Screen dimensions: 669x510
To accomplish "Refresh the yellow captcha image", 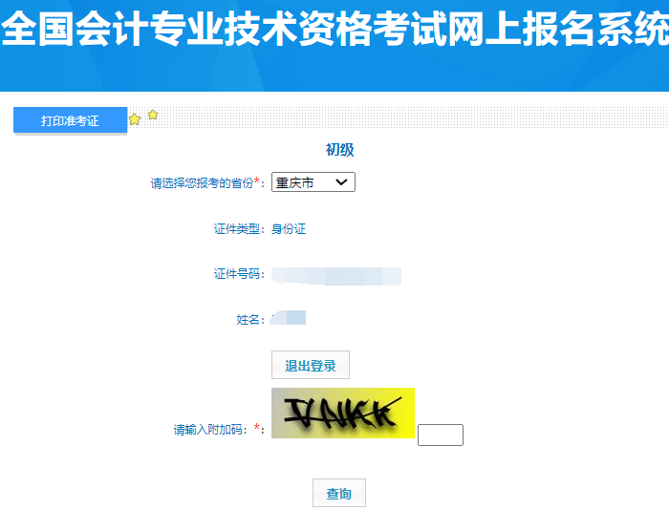I will click(x=343, y=413).
